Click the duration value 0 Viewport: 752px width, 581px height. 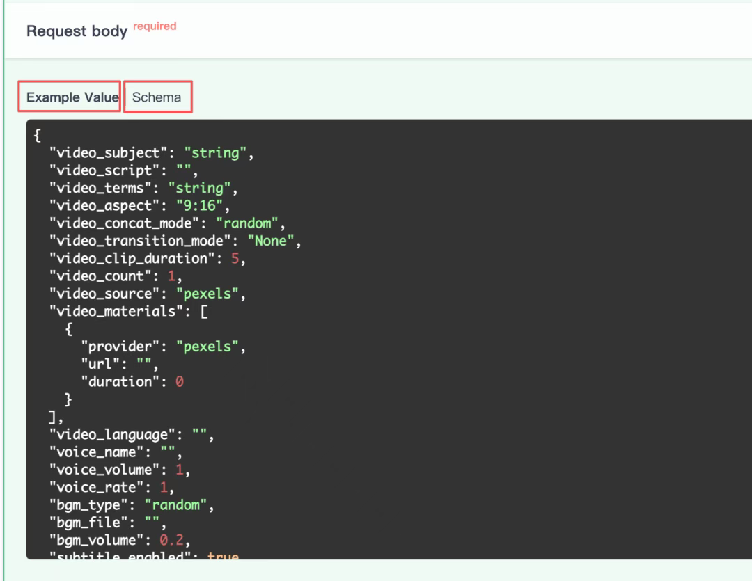tap(180, 381)
